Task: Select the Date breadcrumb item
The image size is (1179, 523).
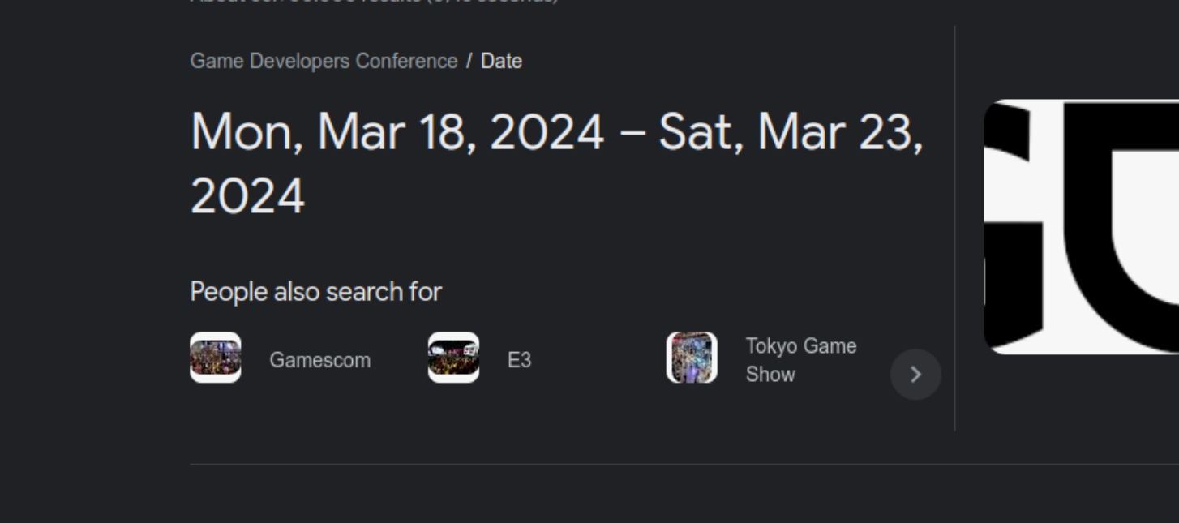Action: click(x=501, y=62)
